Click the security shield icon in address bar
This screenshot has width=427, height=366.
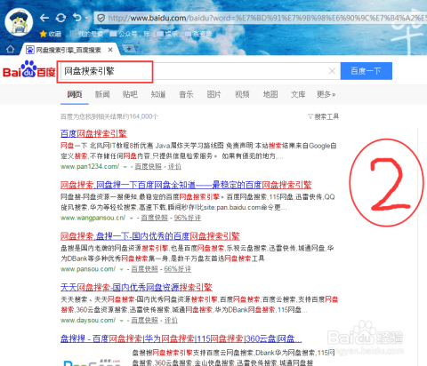(x=101, y=19)
